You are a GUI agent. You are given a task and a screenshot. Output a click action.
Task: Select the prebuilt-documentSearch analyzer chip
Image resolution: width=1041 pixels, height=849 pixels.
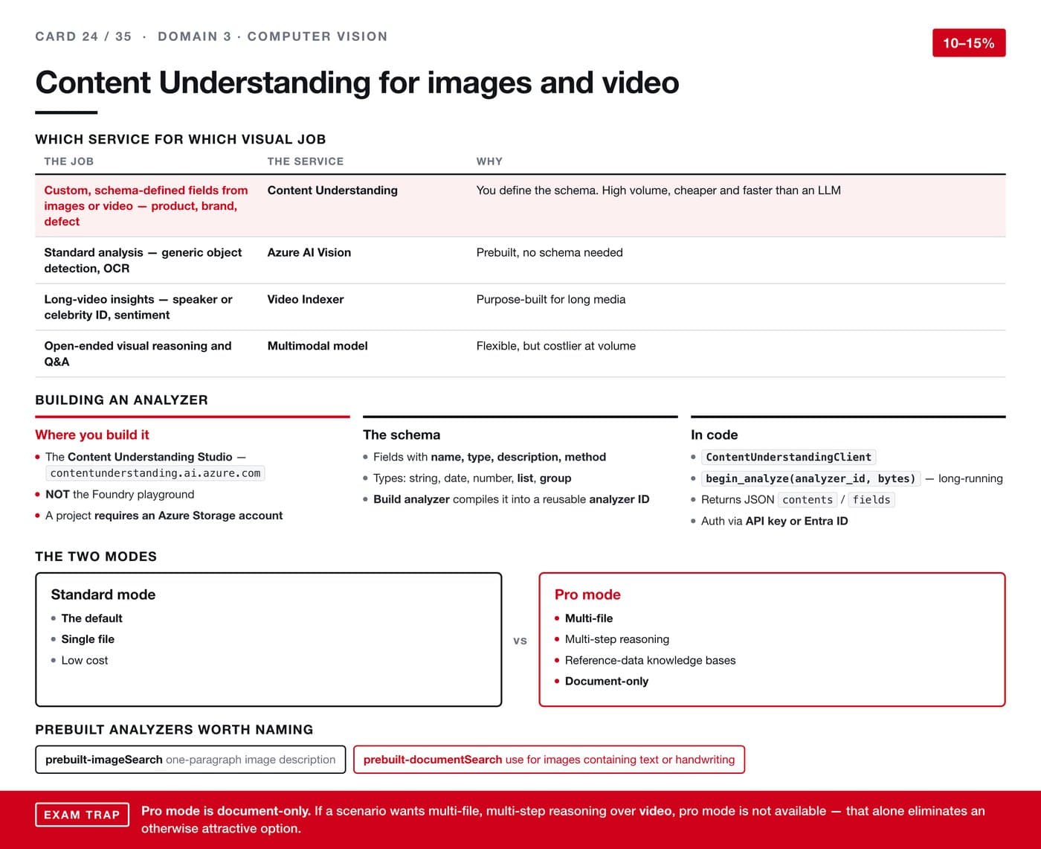point(549,760)
